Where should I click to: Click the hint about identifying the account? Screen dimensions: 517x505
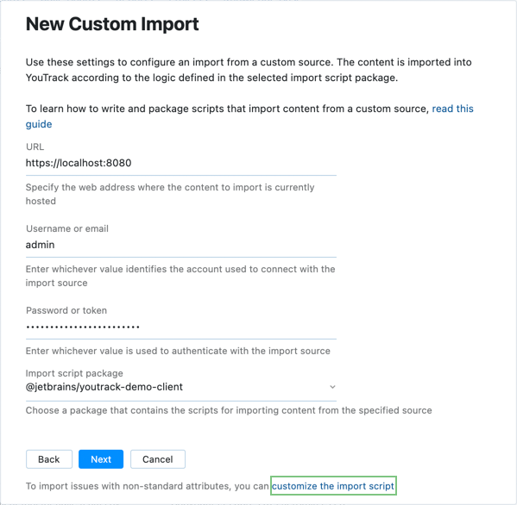tap(180, 276)
